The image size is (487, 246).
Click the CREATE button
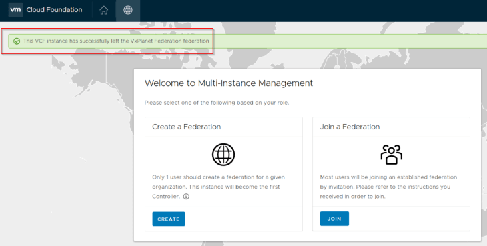pos(169,219)
